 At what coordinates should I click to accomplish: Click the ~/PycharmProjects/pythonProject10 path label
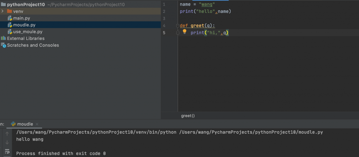(x=86, y=5)
